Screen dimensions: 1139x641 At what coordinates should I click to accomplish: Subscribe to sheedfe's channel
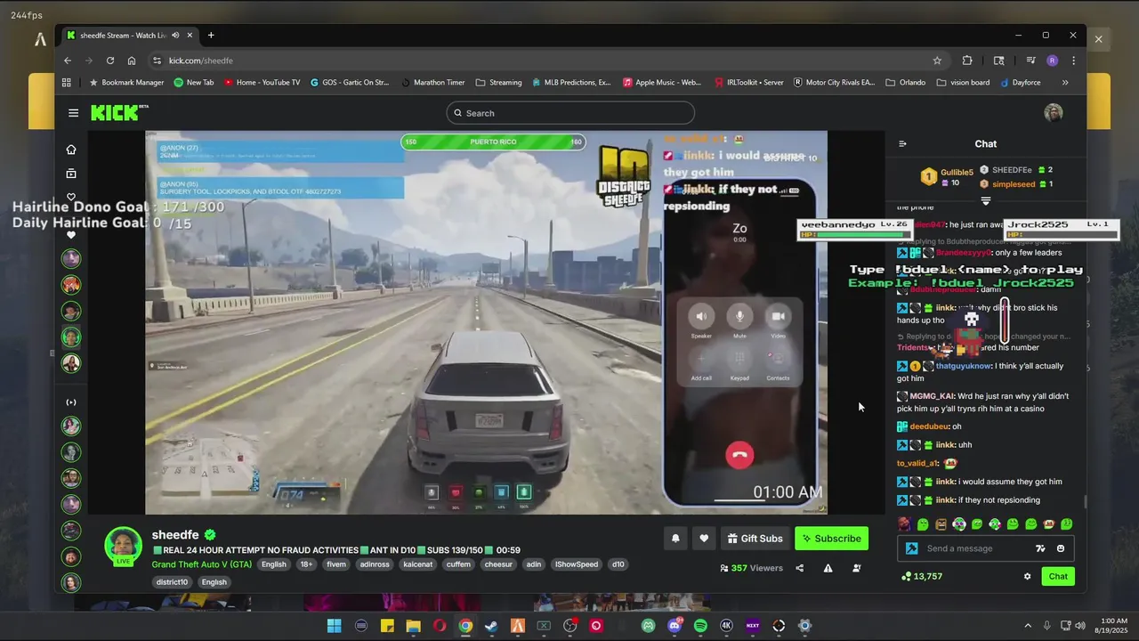(x=831, y=538)
